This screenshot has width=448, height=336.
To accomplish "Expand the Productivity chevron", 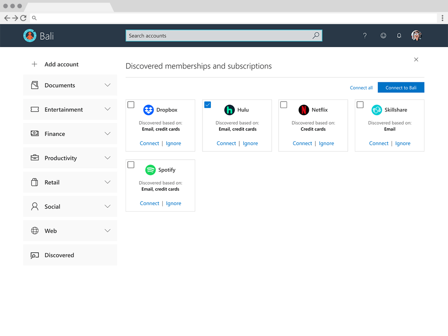I will tap(108, 157).
